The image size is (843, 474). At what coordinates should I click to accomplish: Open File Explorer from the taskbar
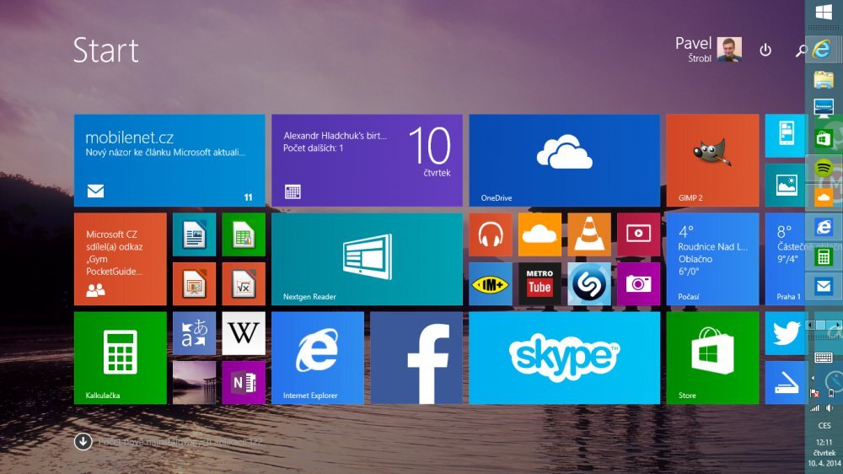point(824,79)
